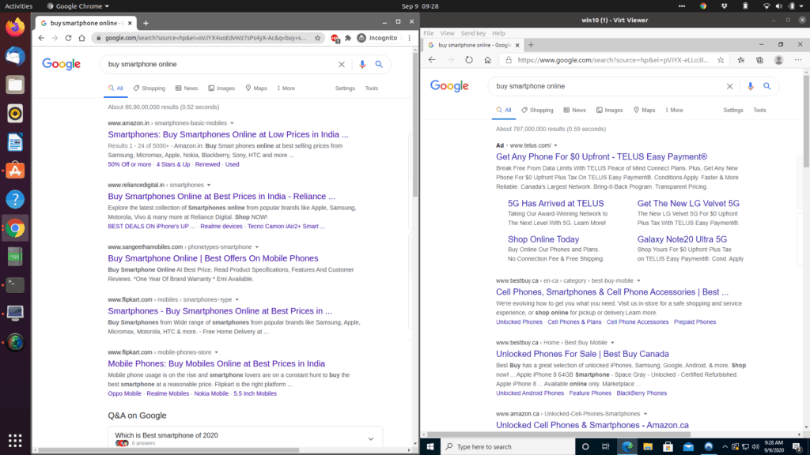
Task: Expand the amazon.in result options arrow
Action: (232, 123)
